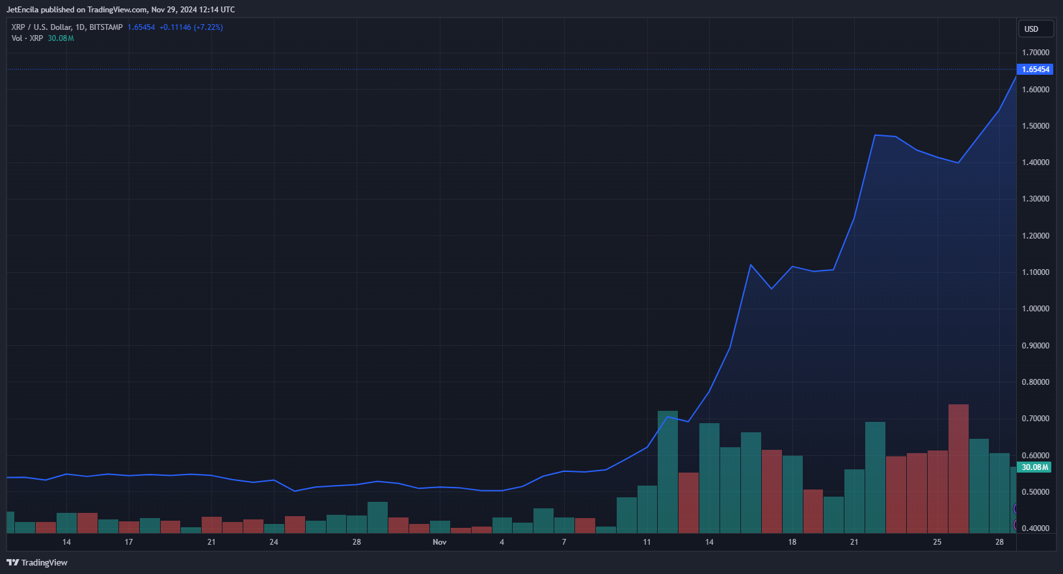Select the Vol · XRP indicator legend
1063x574 pixels.
[x=27, y=38]
